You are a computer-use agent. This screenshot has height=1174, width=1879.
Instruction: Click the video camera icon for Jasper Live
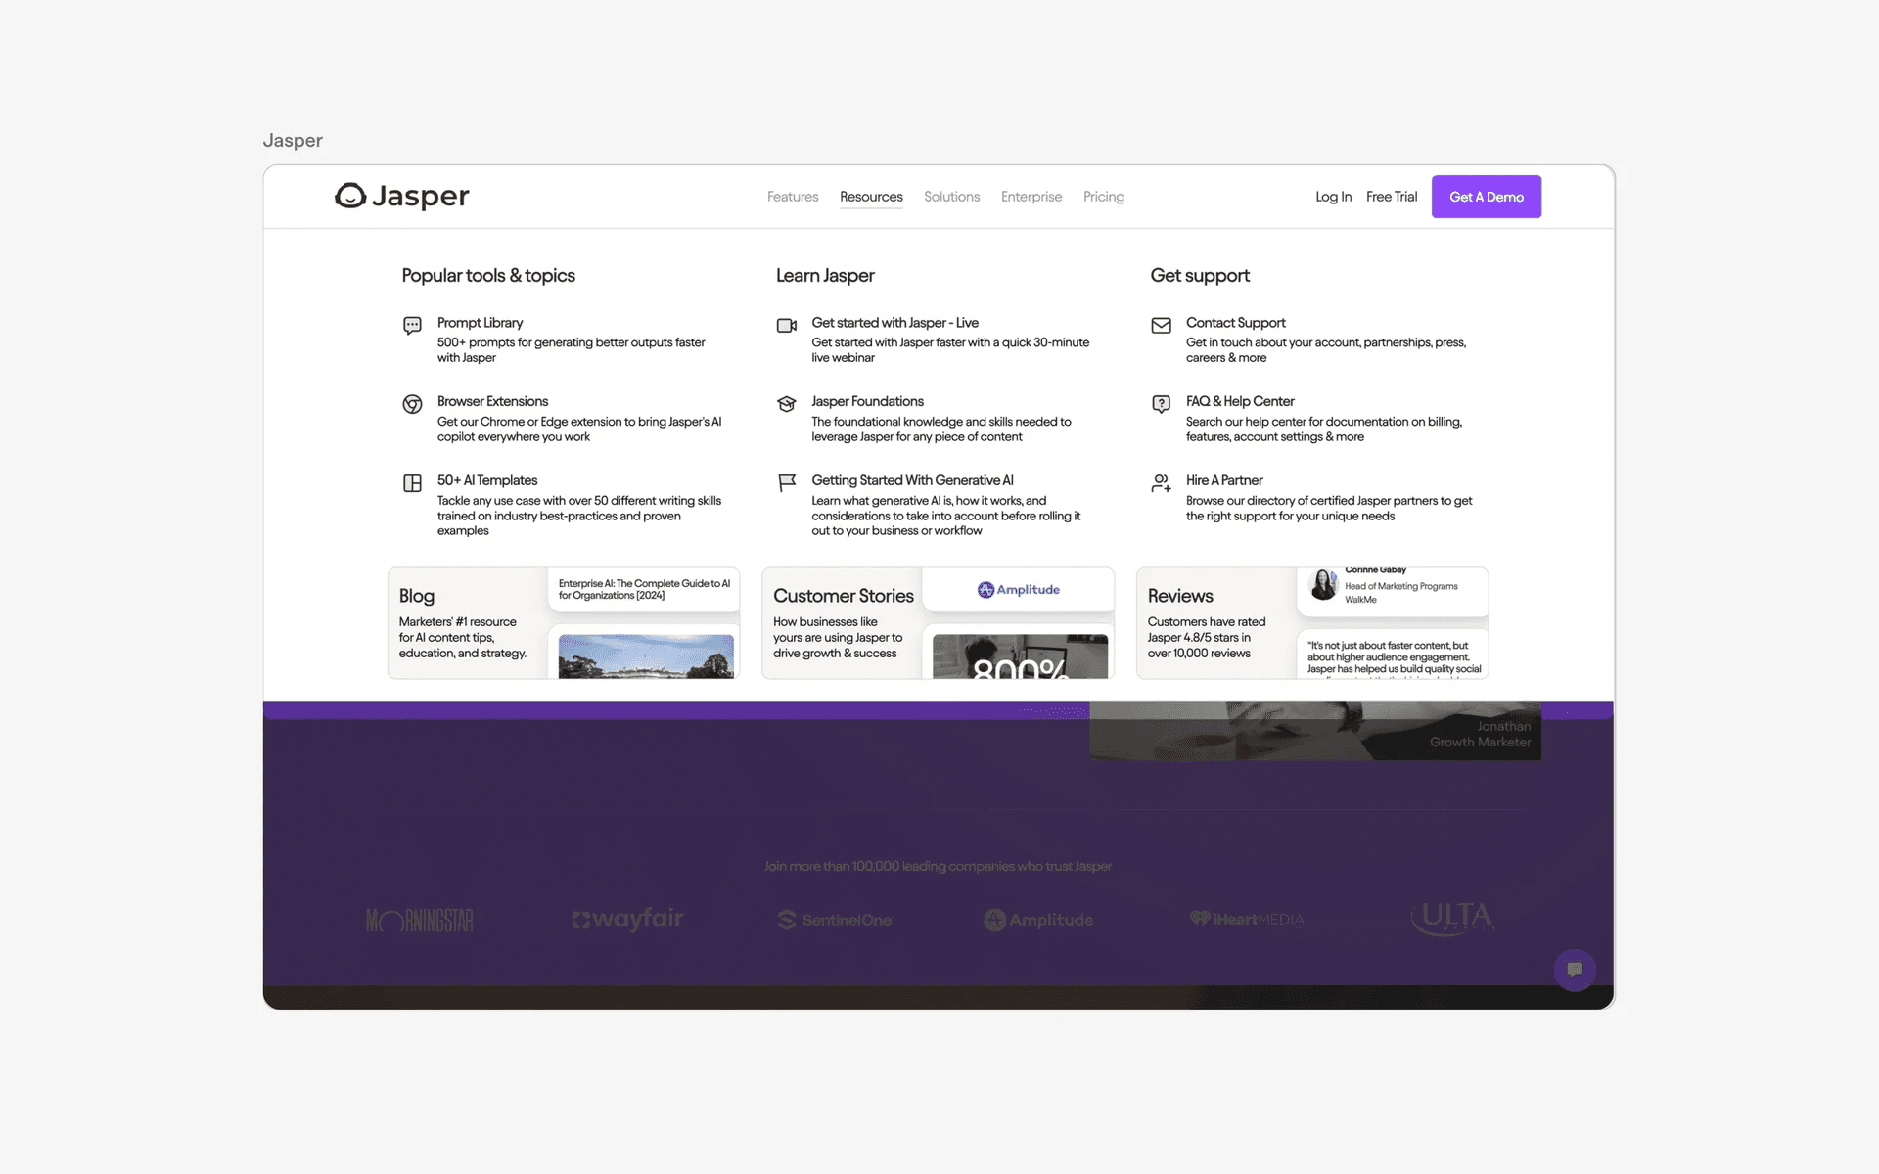(786, 325)
